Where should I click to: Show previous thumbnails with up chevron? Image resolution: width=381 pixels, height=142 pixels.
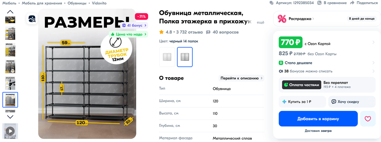pyautogui.click(x=10, y=12)
